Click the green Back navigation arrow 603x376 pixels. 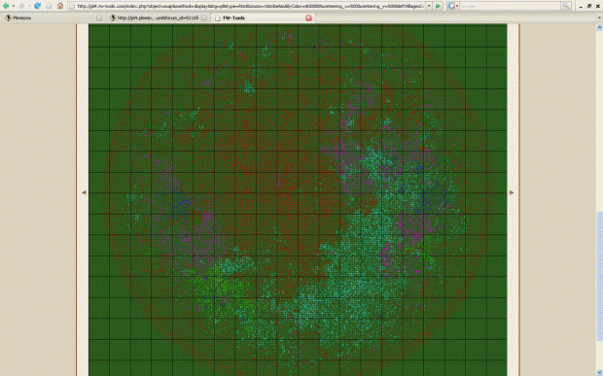click(6, 6)
